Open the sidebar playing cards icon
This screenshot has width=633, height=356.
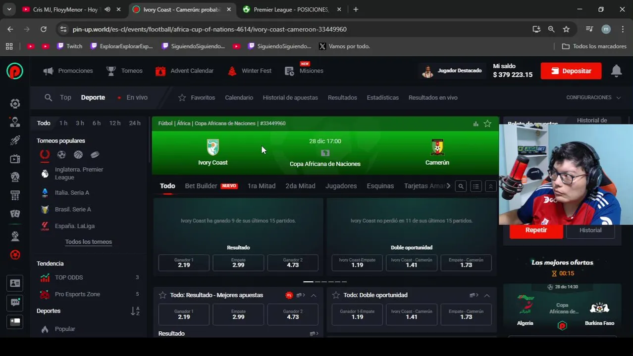(15, 214)
